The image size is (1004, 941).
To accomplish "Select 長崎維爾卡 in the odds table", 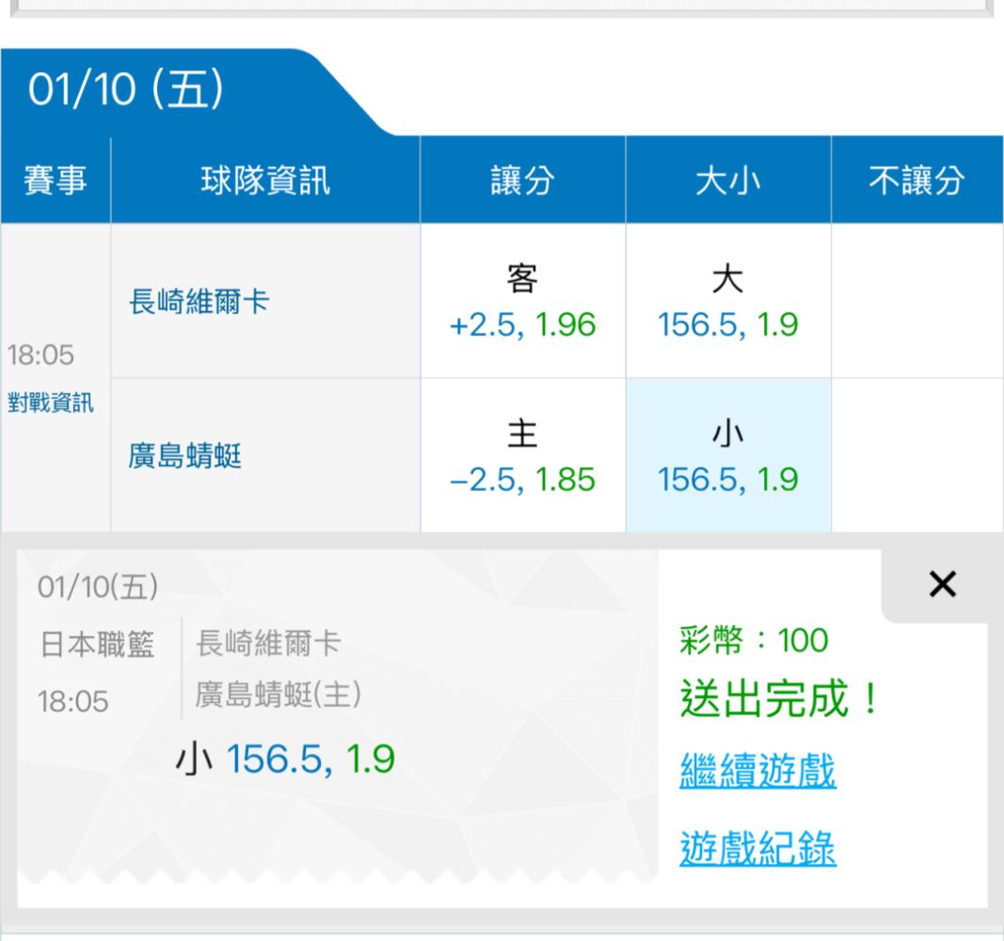I will tap(198, 302).
